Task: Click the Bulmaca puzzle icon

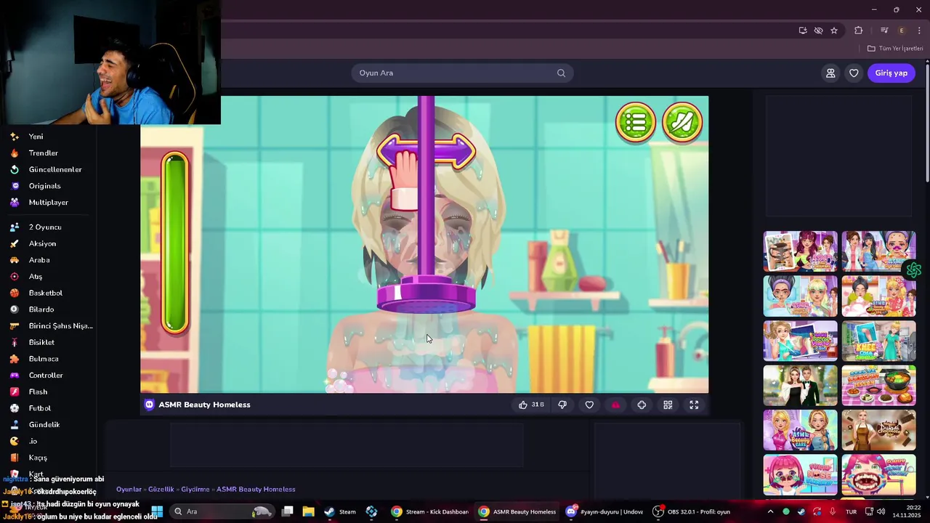Action: (15, 359)
